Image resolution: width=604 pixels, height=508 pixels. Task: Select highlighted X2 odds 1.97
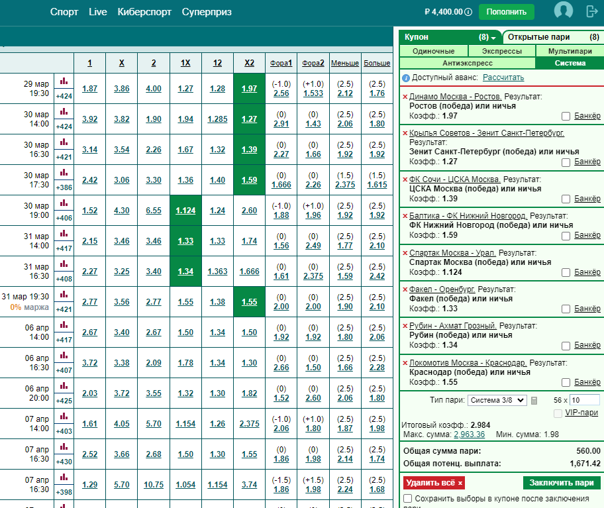click(249, 89)
